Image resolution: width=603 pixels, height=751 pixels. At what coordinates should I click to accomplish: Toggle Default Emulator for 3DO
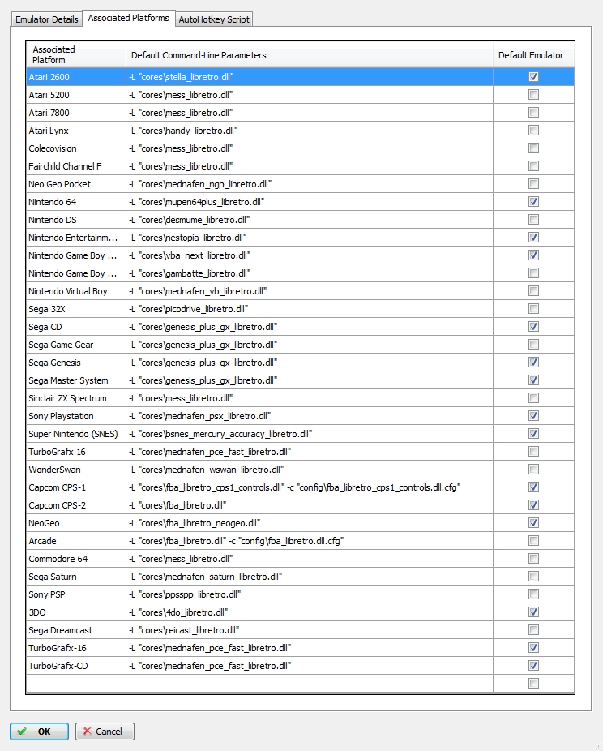click(x=533, y=612)
